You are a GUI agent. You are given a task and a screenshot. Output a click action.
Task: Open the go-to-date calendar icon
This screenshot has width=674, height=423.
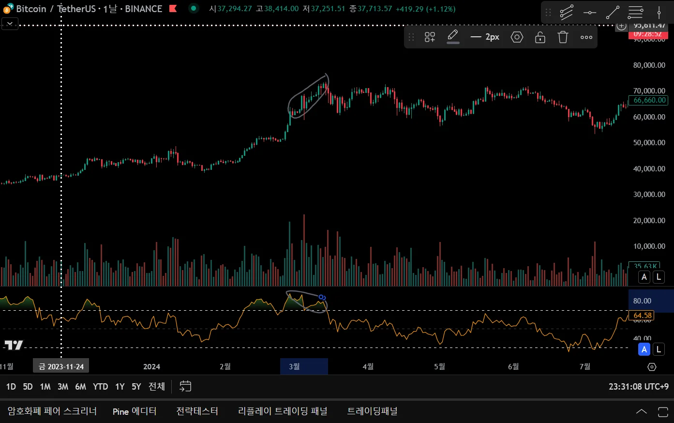[x=185, y=386]
